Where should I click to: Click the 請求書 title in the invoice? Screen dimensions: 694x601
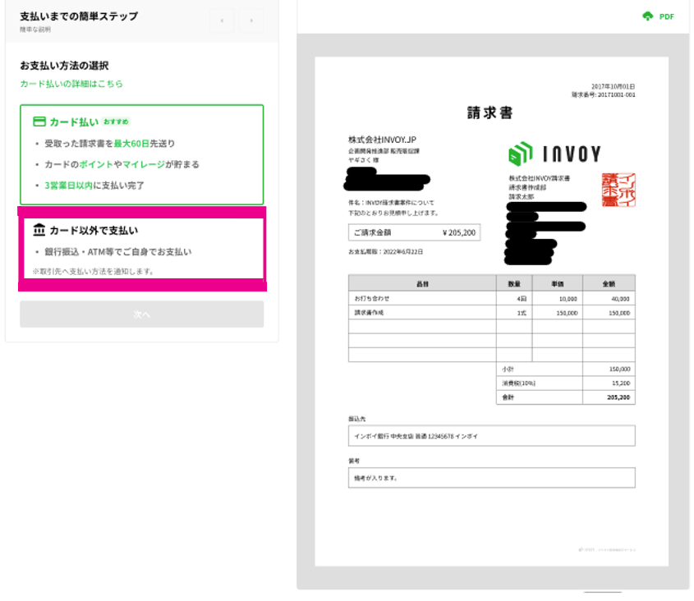[x=490, y=112]
